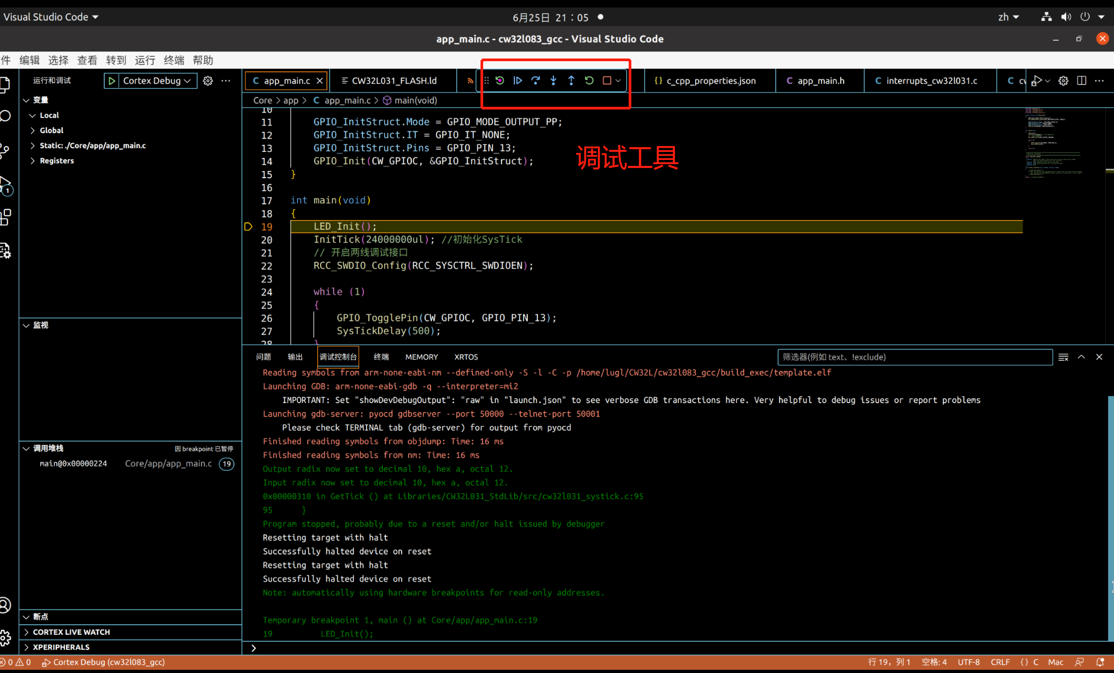This screenshot has height=673, width=1114.
Task: Click the Continue debugging button
Action: tap(518, 81)
